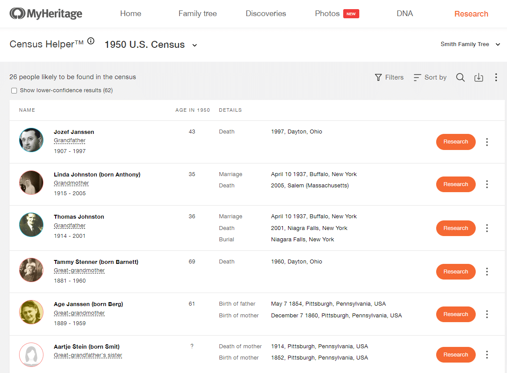This screenshot has height=373, width=507.
Task: Open more options for Jozef Janssen
Action: pos(487,142)
